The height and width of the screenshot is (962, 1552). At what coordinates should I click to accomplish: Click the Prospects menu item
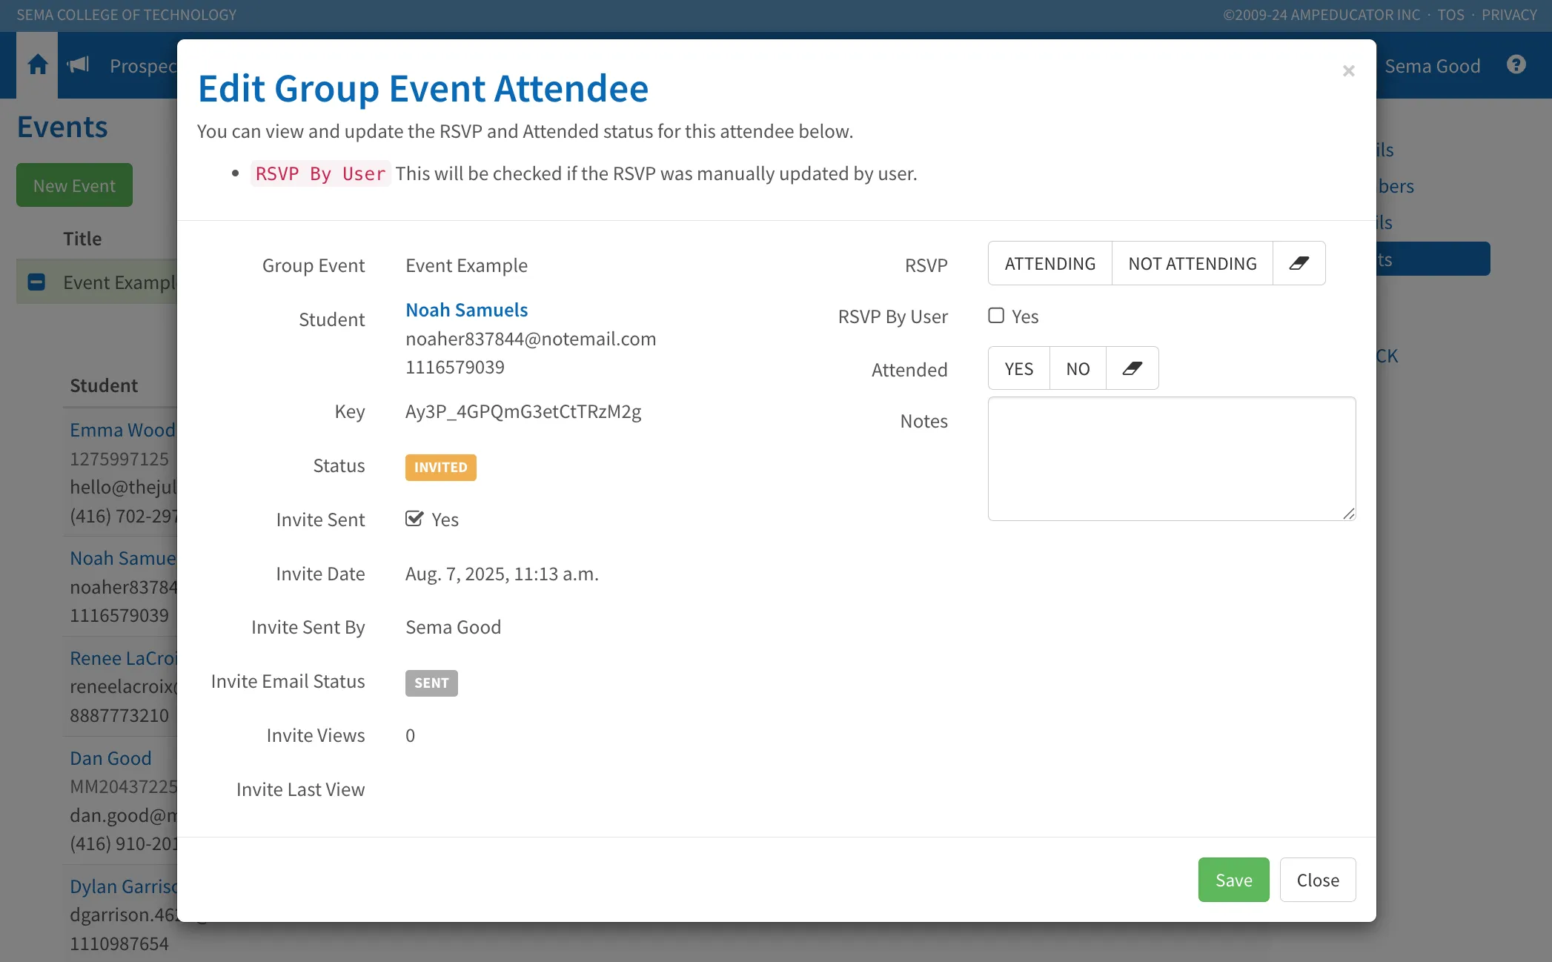click(143, 66)
